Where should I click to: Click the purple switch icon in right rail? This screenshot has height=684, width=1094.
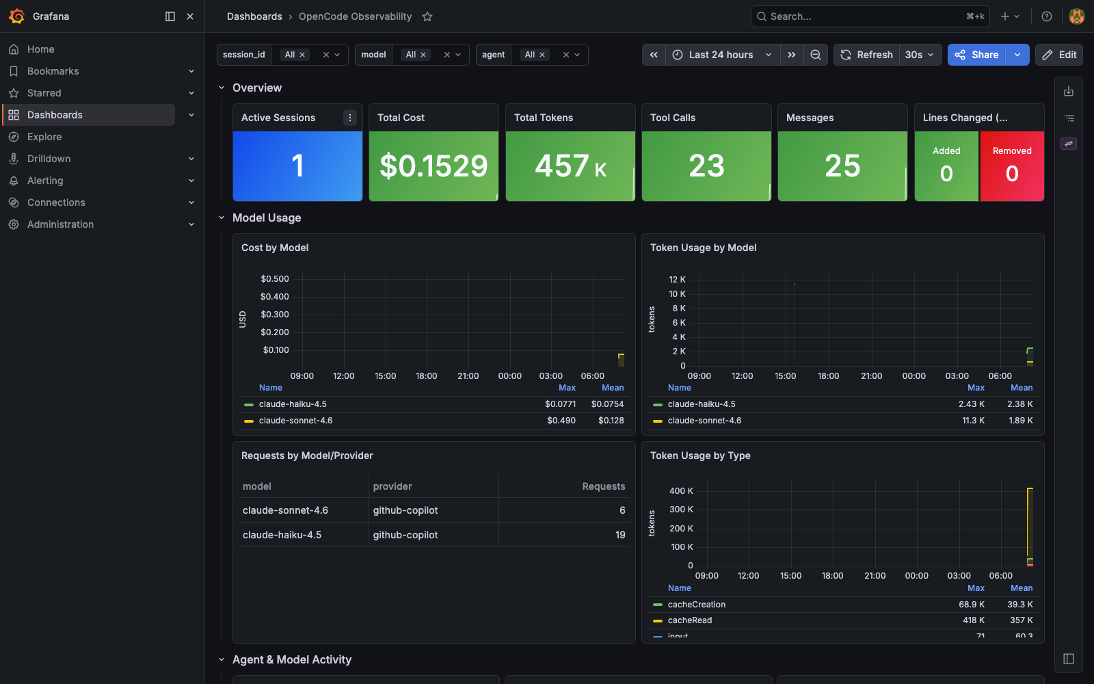click(1069, 144)
